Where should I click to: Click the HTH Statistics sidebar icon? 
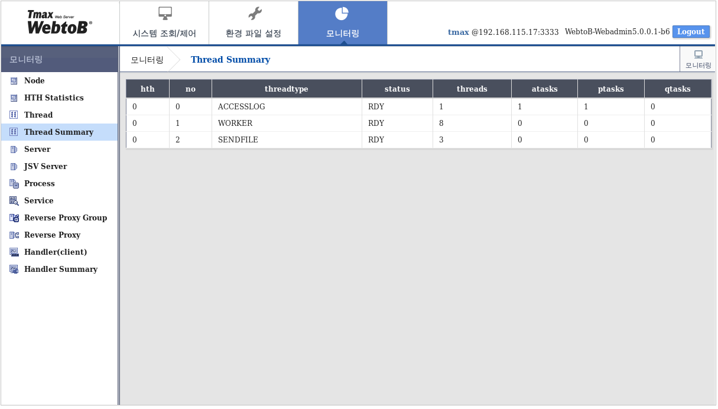point(14,98)
